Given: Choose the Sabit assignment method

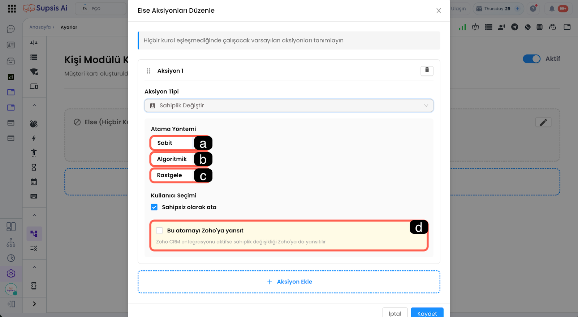Looking at the screenshot, I should tap(165, 143).
